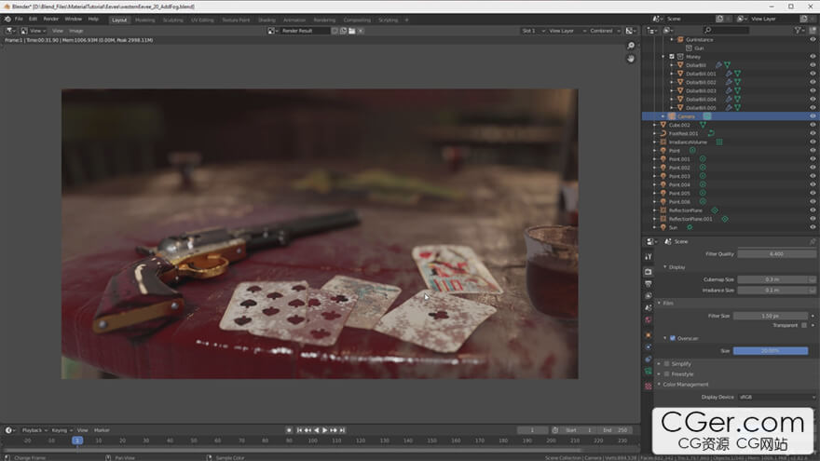
Task: Open the Display Device sRGB dropdown
Action: pyautogui.click(x=776, y=398)
